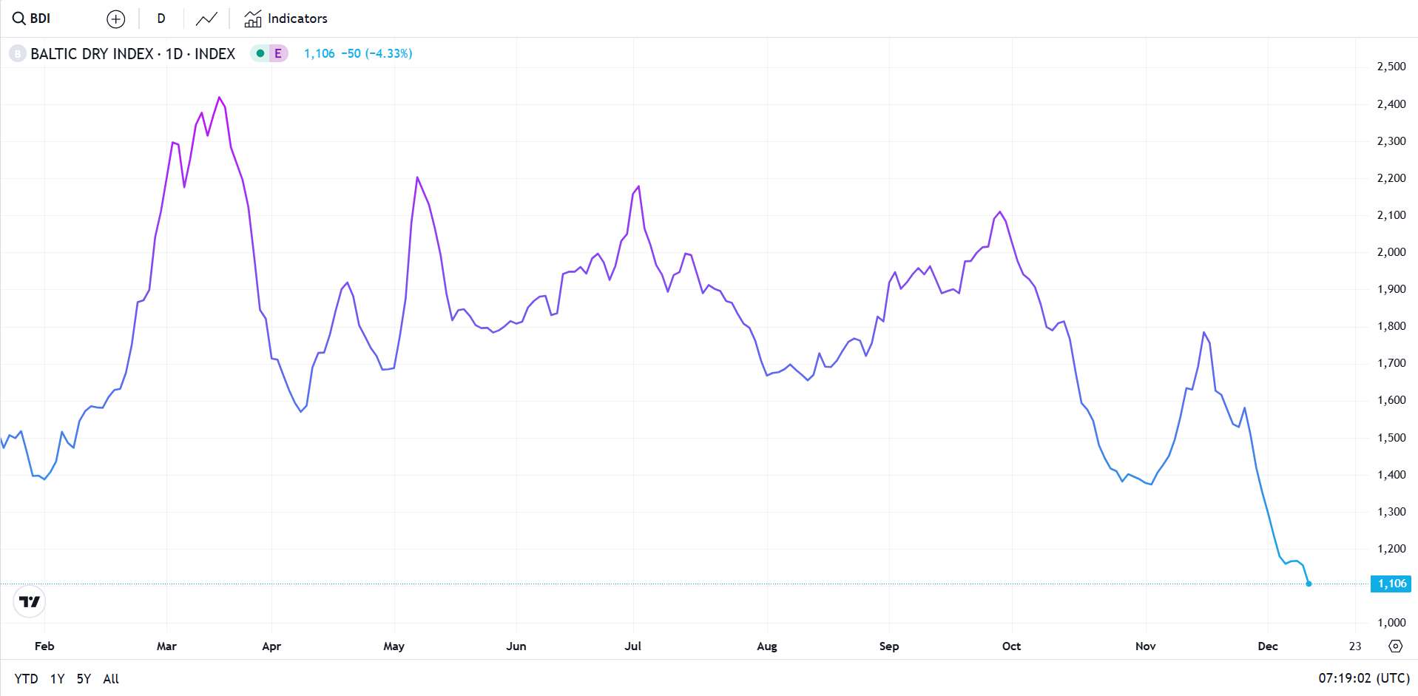Click the compare or add symbol plus icon

116,19
